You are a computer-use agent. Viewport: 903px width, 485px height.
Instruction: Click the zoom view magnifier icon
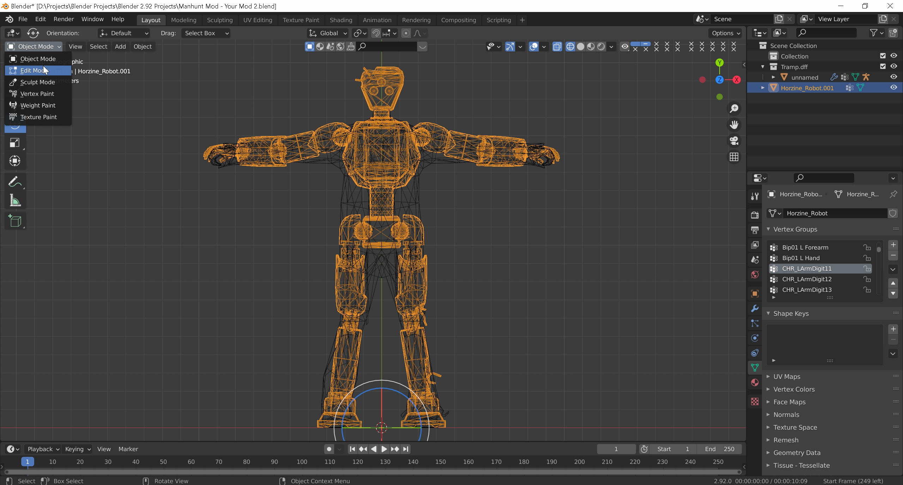pyautogui.click(x=734, y=109)
